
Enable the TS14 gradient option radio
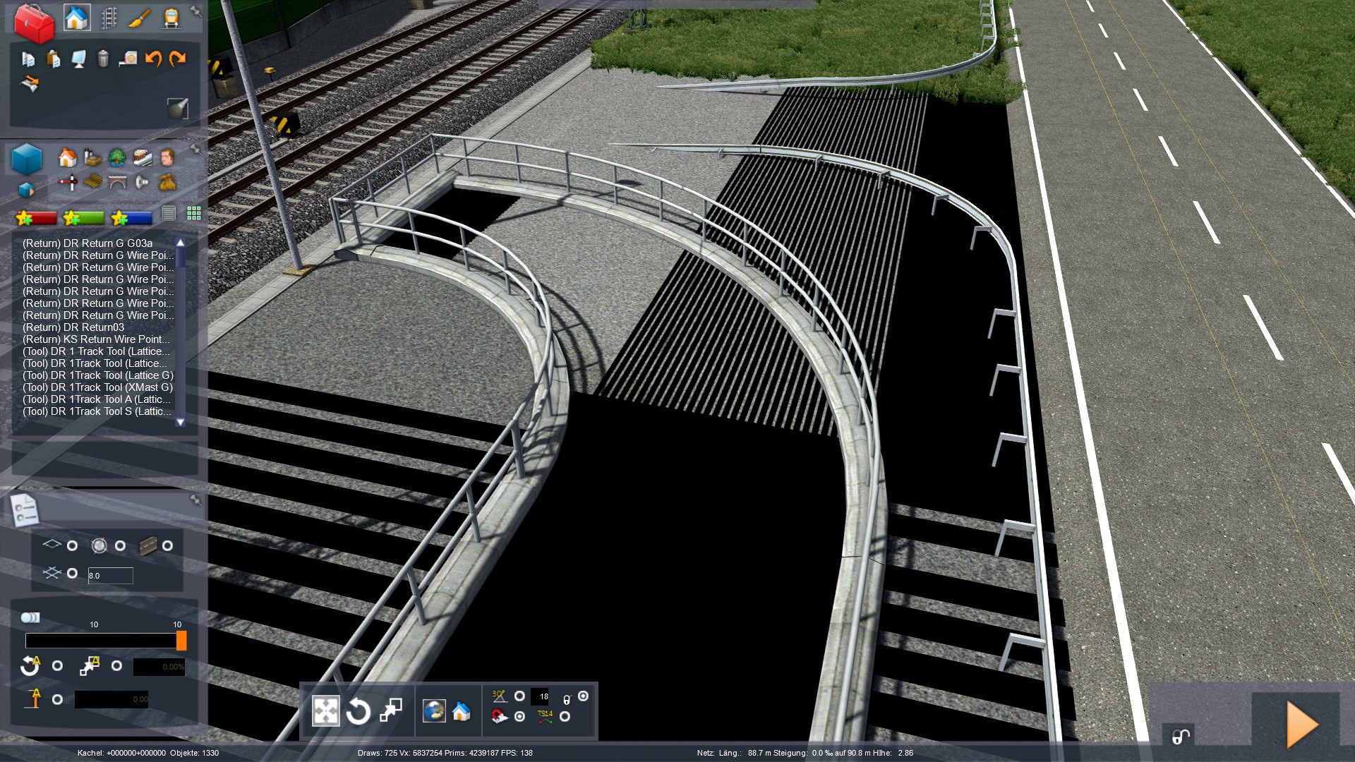pyautogui.click(x=565, y=717)
